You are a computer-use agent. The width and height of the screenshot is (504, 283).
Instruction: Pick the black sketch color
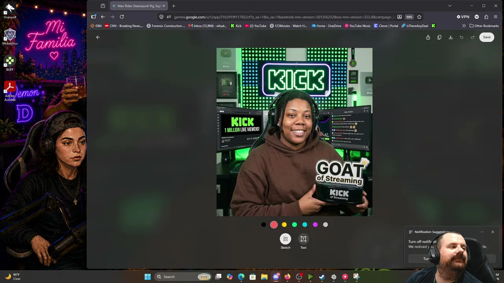point(263,224)
